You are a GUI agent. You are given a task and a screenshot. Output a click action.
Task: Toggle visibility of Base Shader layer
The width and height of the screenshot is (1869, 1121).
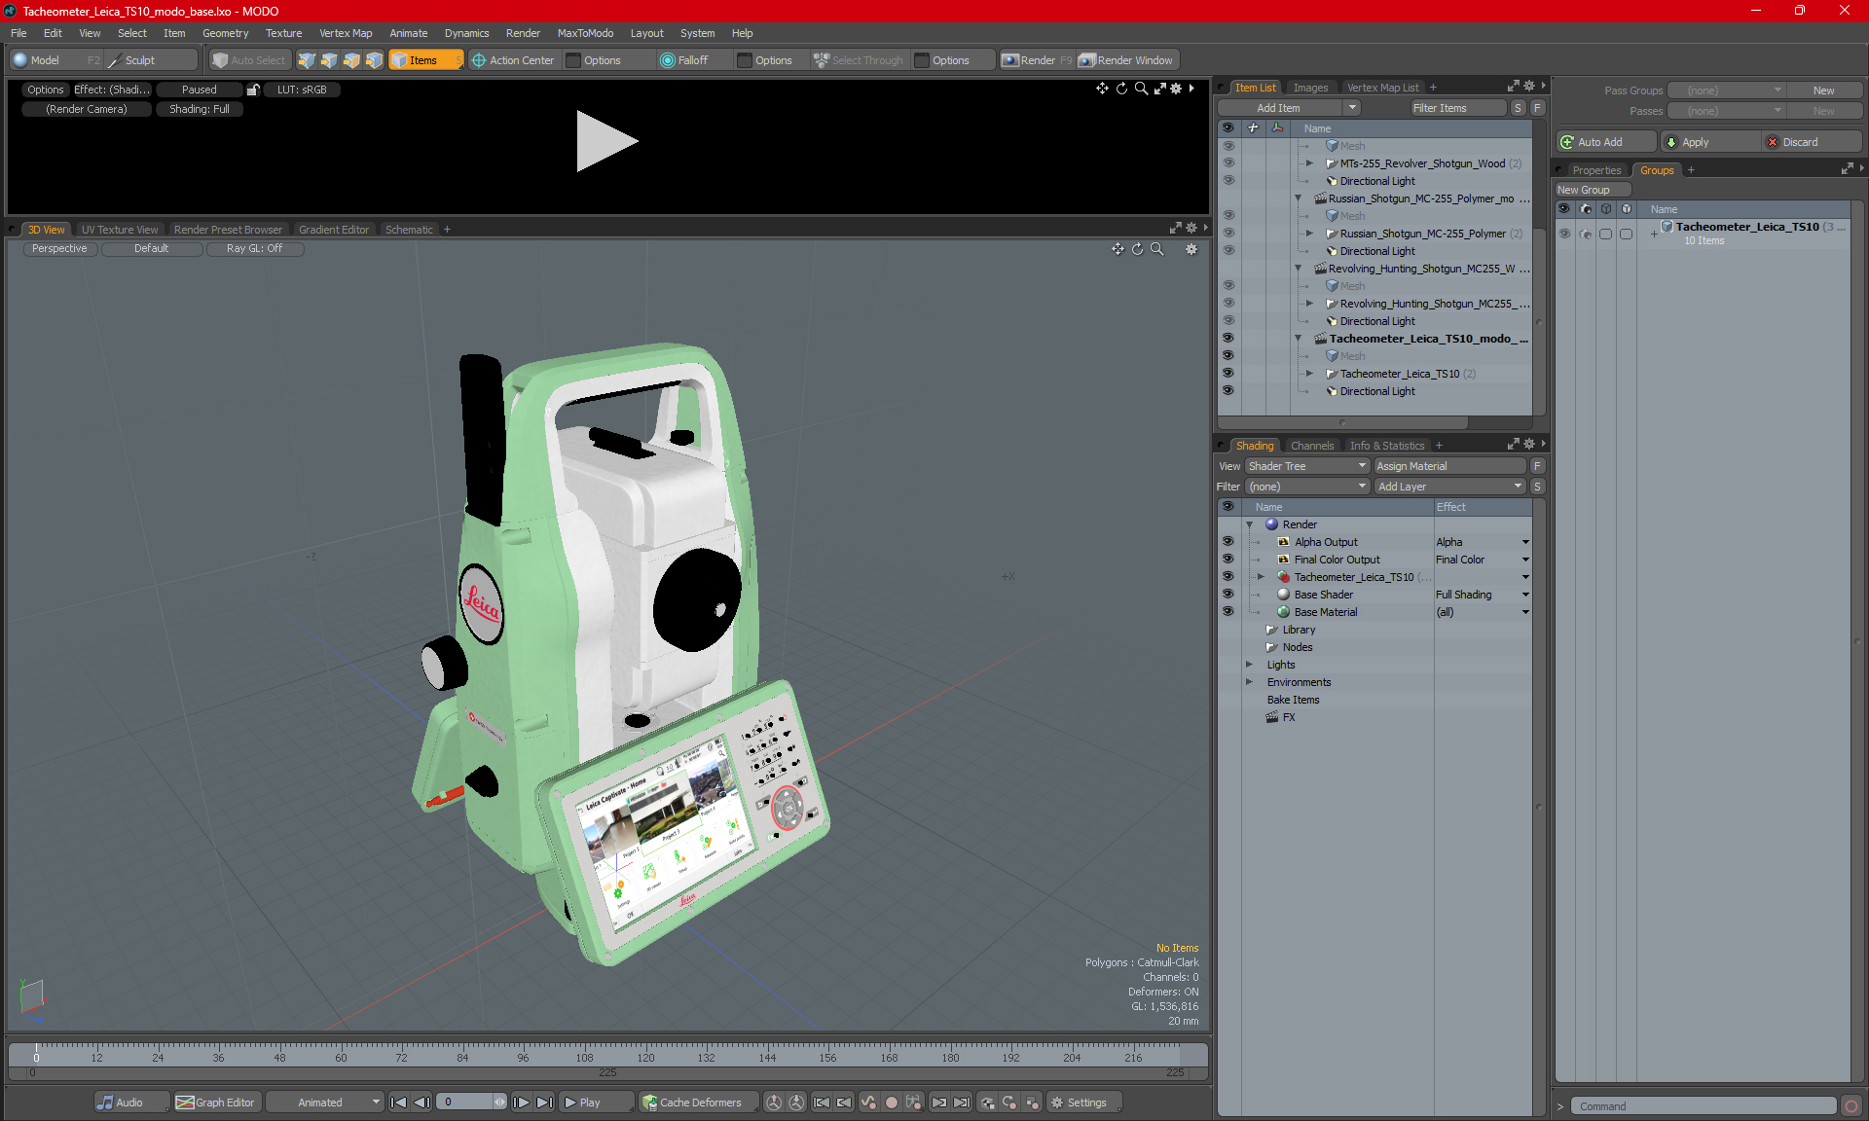pos(1228,595)
